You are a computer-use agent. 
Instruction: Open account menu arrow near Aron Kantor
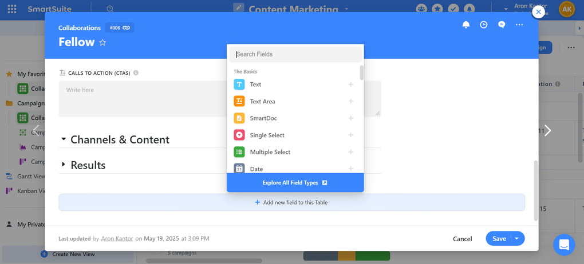click(506, 9)
